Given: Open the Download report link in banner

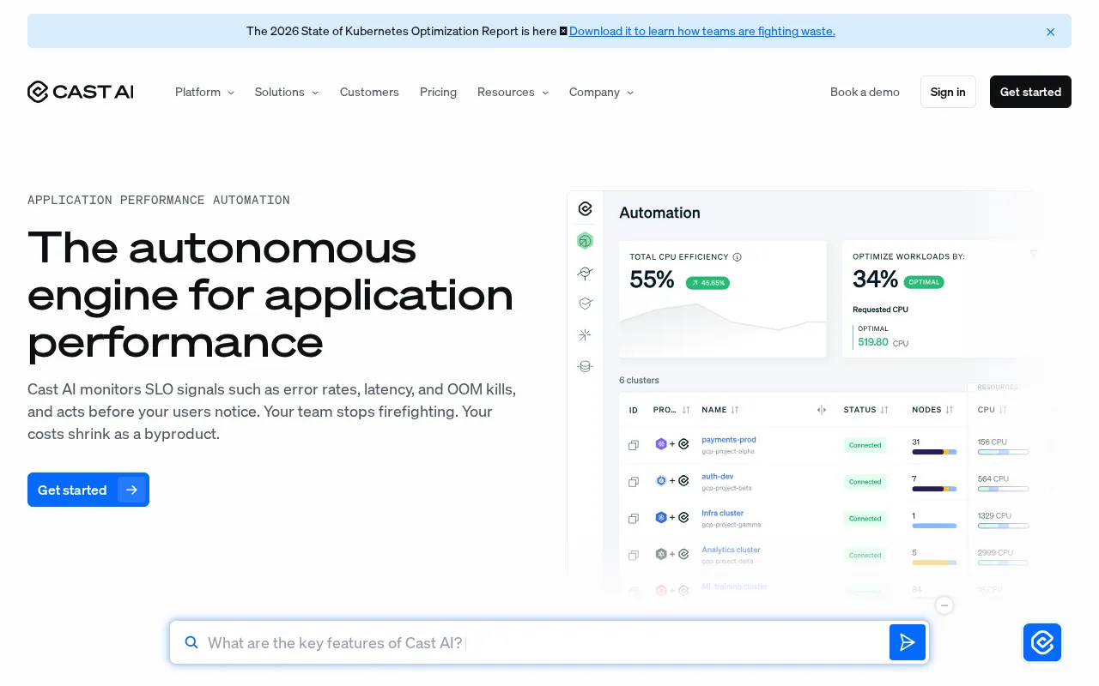Looking at the screenshot, I should (701, 31).
